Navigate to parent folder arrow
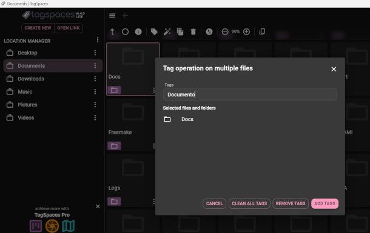Viewport: 370px width, 233px height. click(x=112, y=31)
